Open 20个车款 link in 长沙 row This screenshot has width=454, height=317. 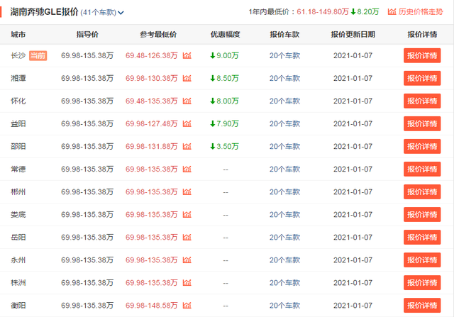coord(284,55)
